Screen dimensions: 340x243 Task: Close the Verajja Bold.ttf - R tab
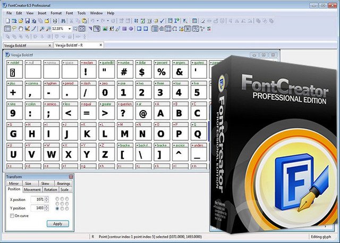click(x=101, y=45)
